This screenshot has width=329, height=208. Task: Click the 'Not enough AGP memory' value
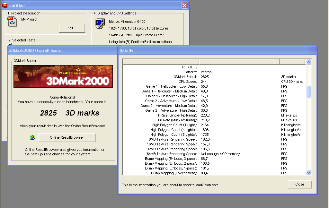pos(220,154)
